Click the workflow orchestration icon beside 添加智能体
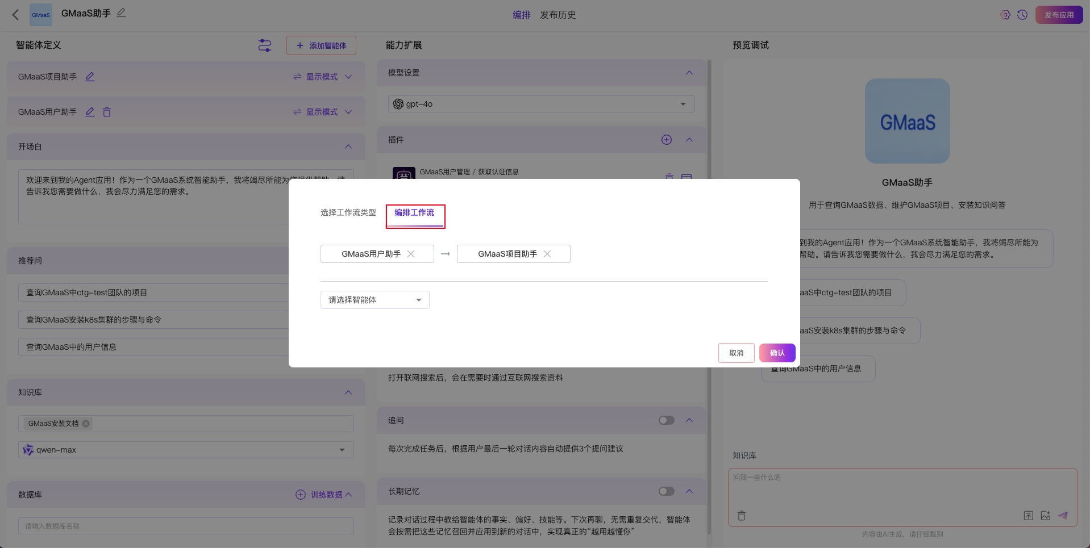The image size is (1090, 548). [265, 45]
